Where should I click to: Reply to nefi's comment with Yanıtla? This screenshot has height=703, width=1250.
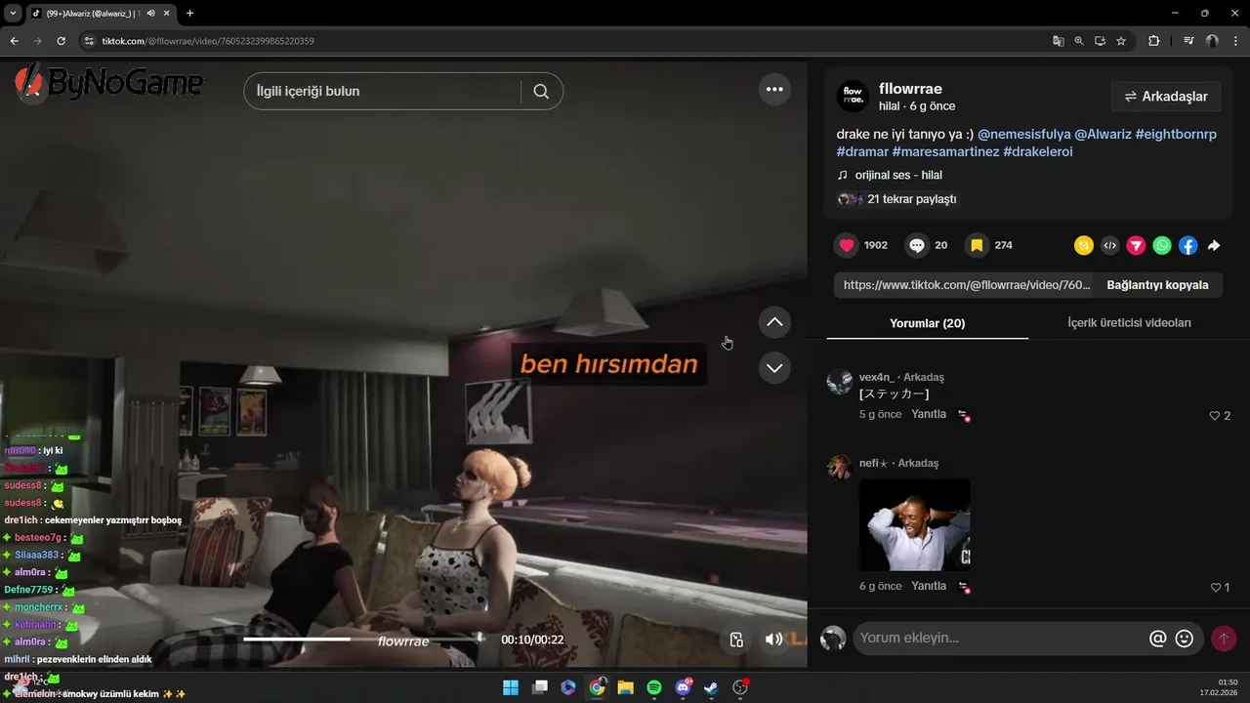(929, 586)
